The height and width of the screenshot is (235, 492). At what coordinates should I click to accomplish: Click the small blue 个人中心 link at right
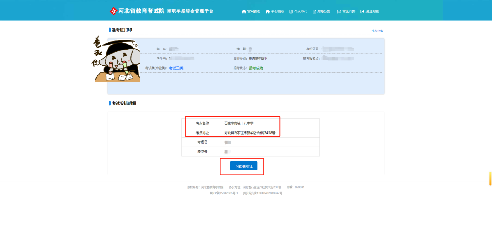point(378,31)
